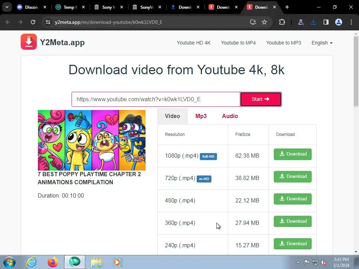Open the Chrome profile avatar

point(339,22)
